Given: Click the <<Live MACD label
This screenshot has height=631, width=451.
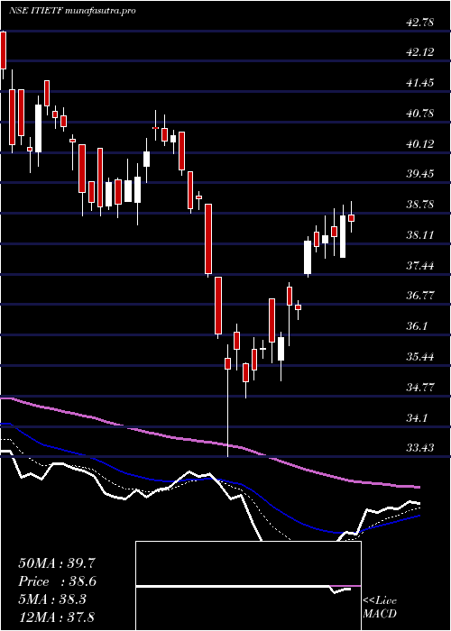Looking at the screenshot, I should click(x=380, y=608).
